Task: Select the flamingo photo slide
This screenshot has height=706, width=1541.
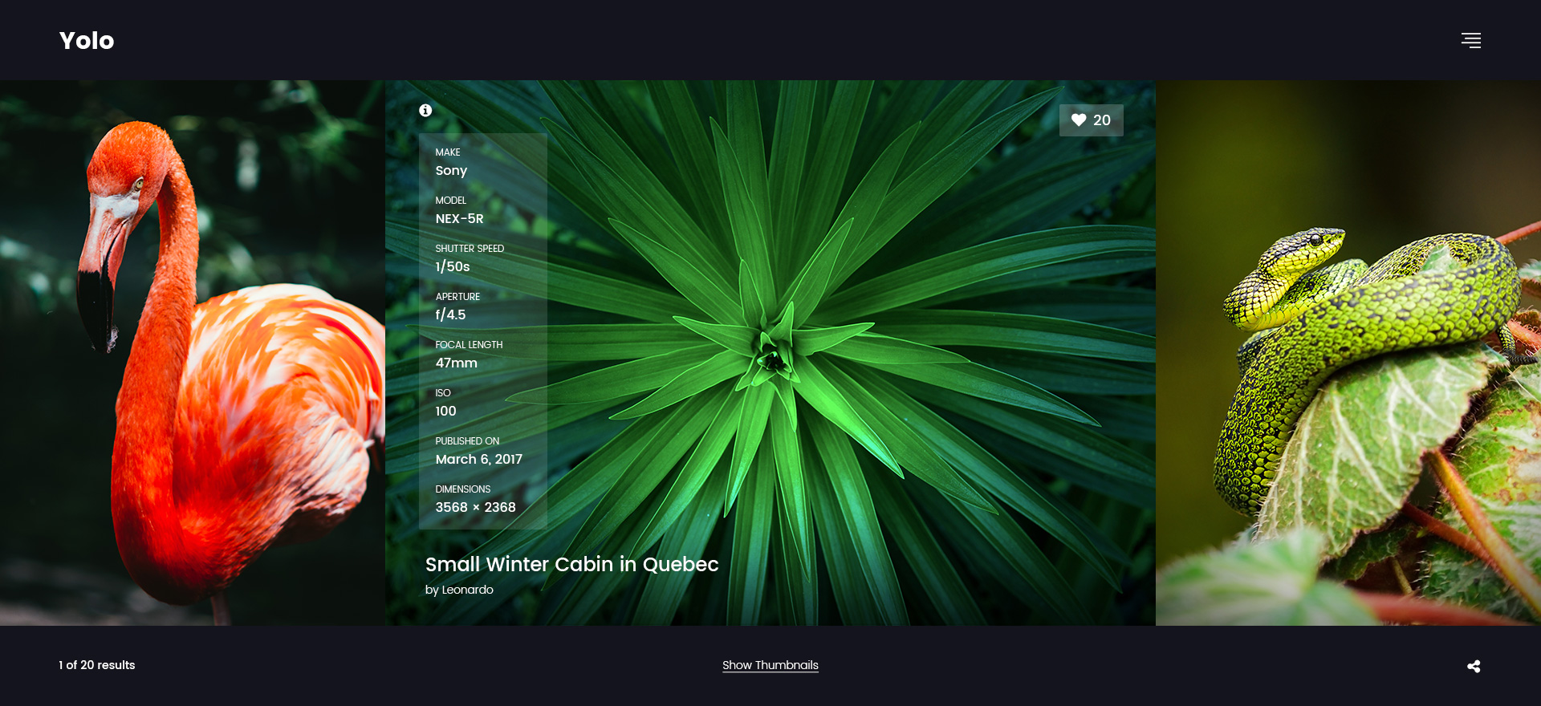Action: [193, 353]
